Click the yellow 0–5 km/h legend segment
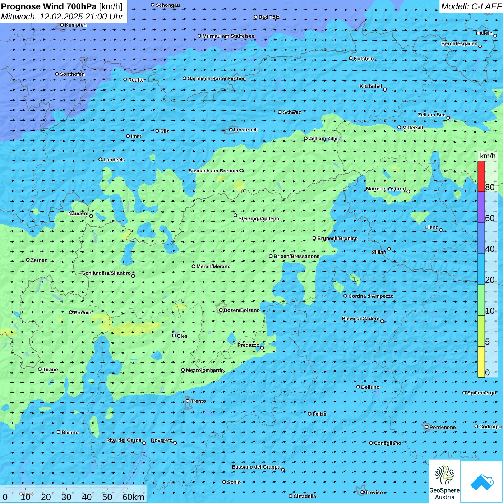Image resolution: width=503 pixels, height=503 pixels. tap(481, 361)
